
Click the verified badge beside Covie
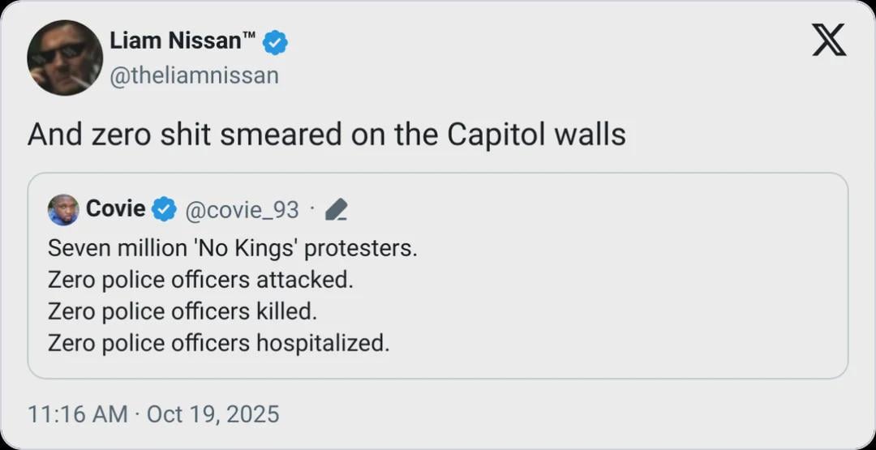(165, 210)
